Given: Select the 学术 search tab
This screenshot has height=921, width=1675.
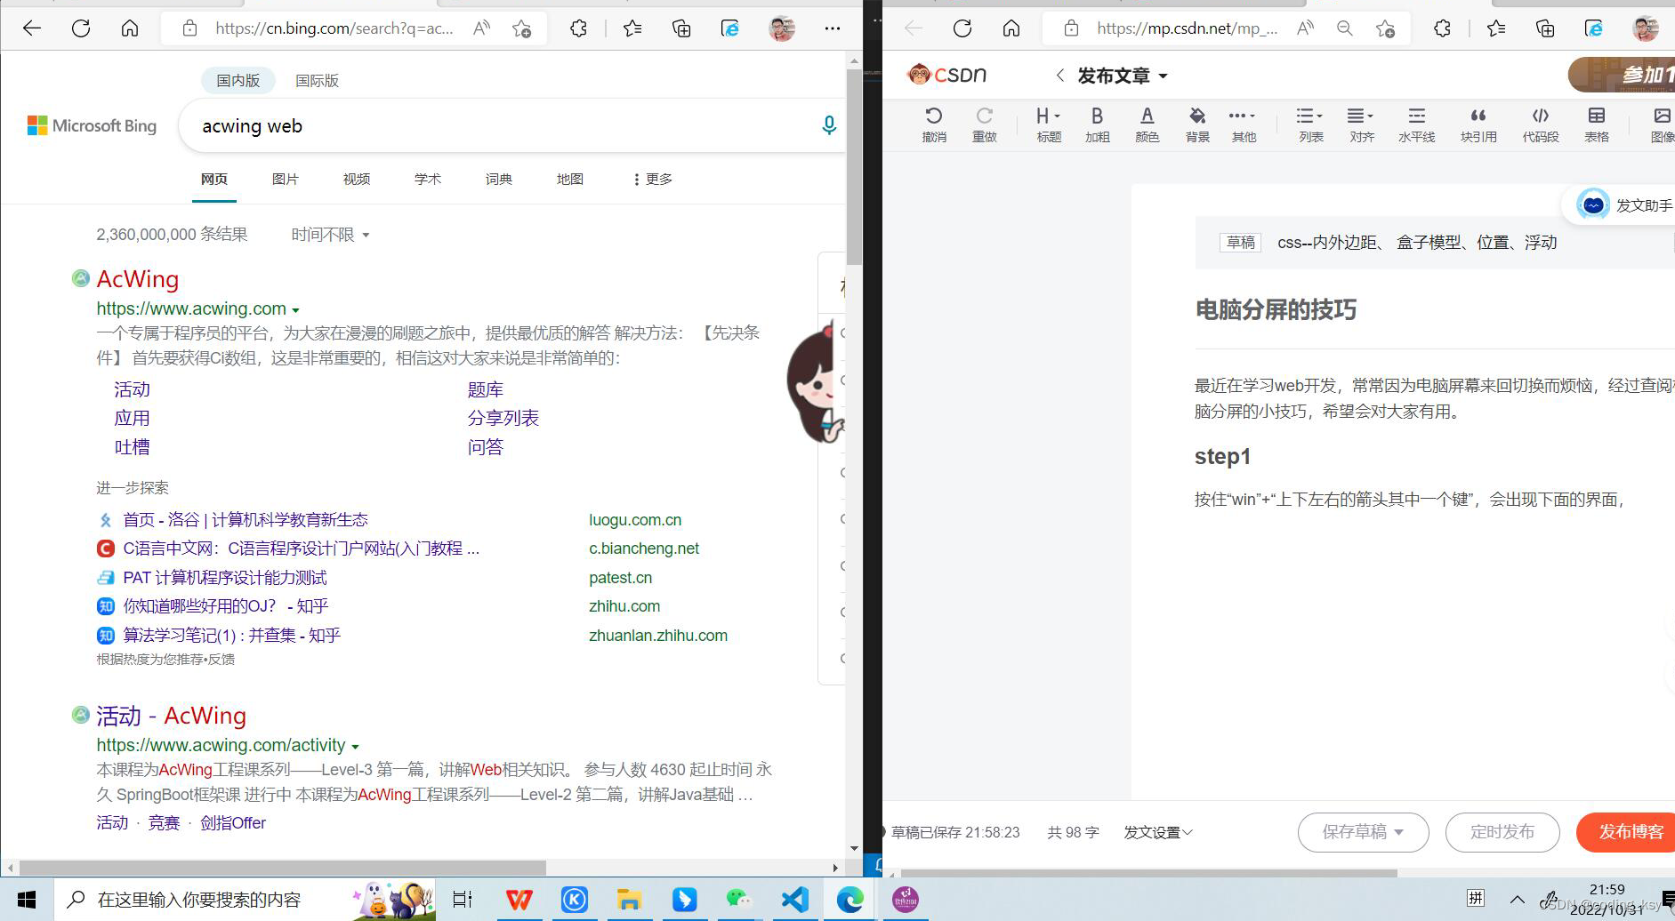Looking at the screenshot, I should pos(427,179).
